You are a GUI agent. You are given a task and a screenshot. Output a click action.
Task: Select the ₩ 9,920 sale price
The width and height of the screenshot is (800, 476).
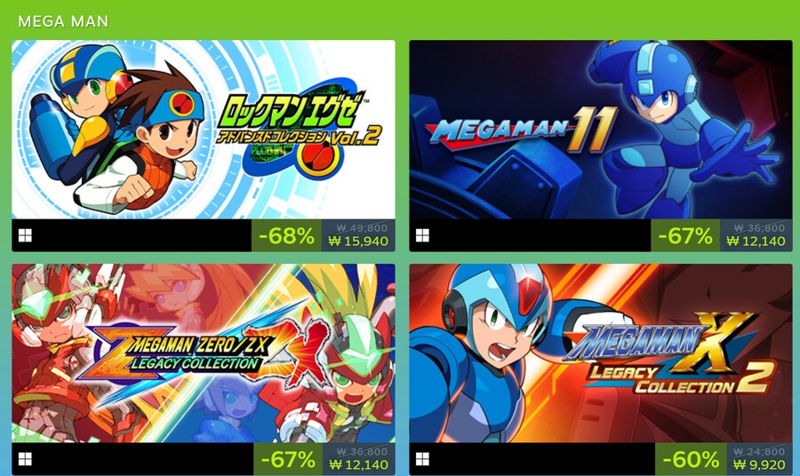pyautogui.click(x=759, y=464)
